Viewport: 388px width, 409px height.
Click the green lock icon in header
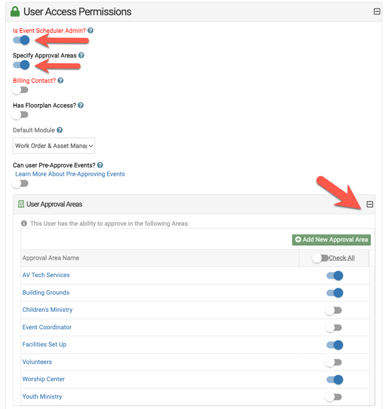pos(16,12)
